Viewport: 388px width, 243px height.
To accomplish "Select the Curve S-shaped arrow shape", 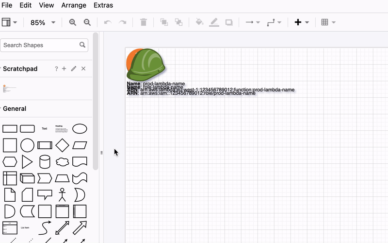I will coord(45,228).
